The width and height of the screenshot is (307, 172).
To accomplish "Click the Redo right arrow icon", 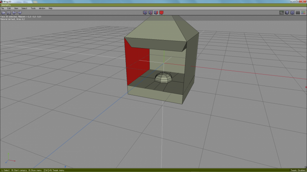I will pyautogui.click(x=20, y=13).
